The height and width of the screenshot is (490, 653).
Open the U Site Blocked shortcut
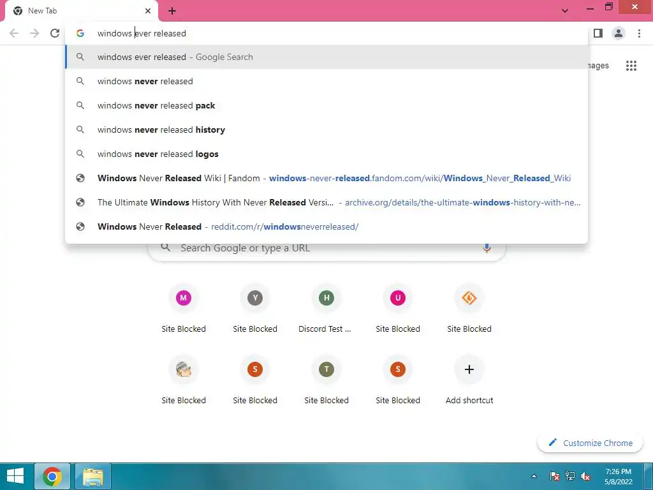click(398, 309)
